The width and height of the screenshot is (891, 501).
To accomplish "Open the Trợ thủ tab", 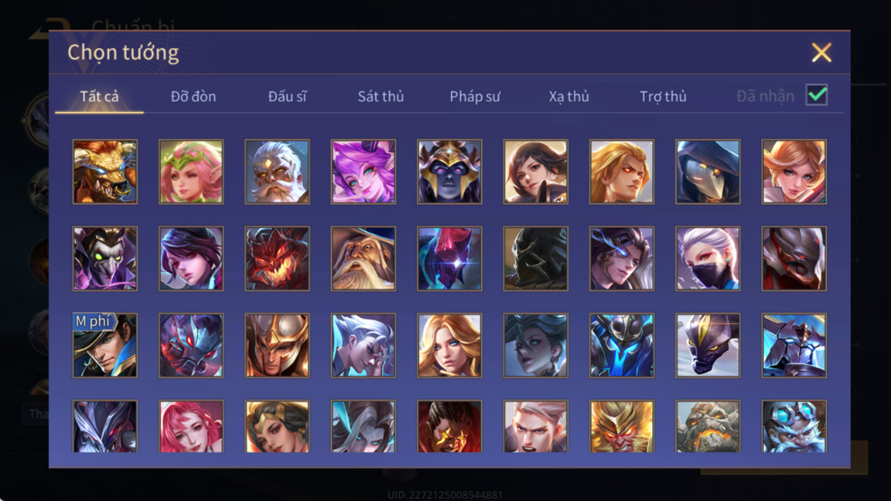I will tap(663, 96).
